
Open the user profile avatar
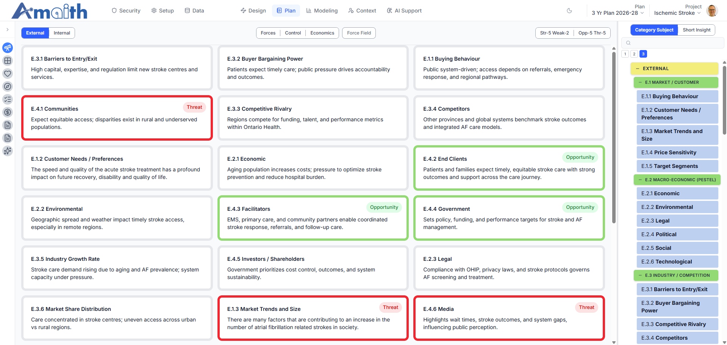[x=712, y=11]
